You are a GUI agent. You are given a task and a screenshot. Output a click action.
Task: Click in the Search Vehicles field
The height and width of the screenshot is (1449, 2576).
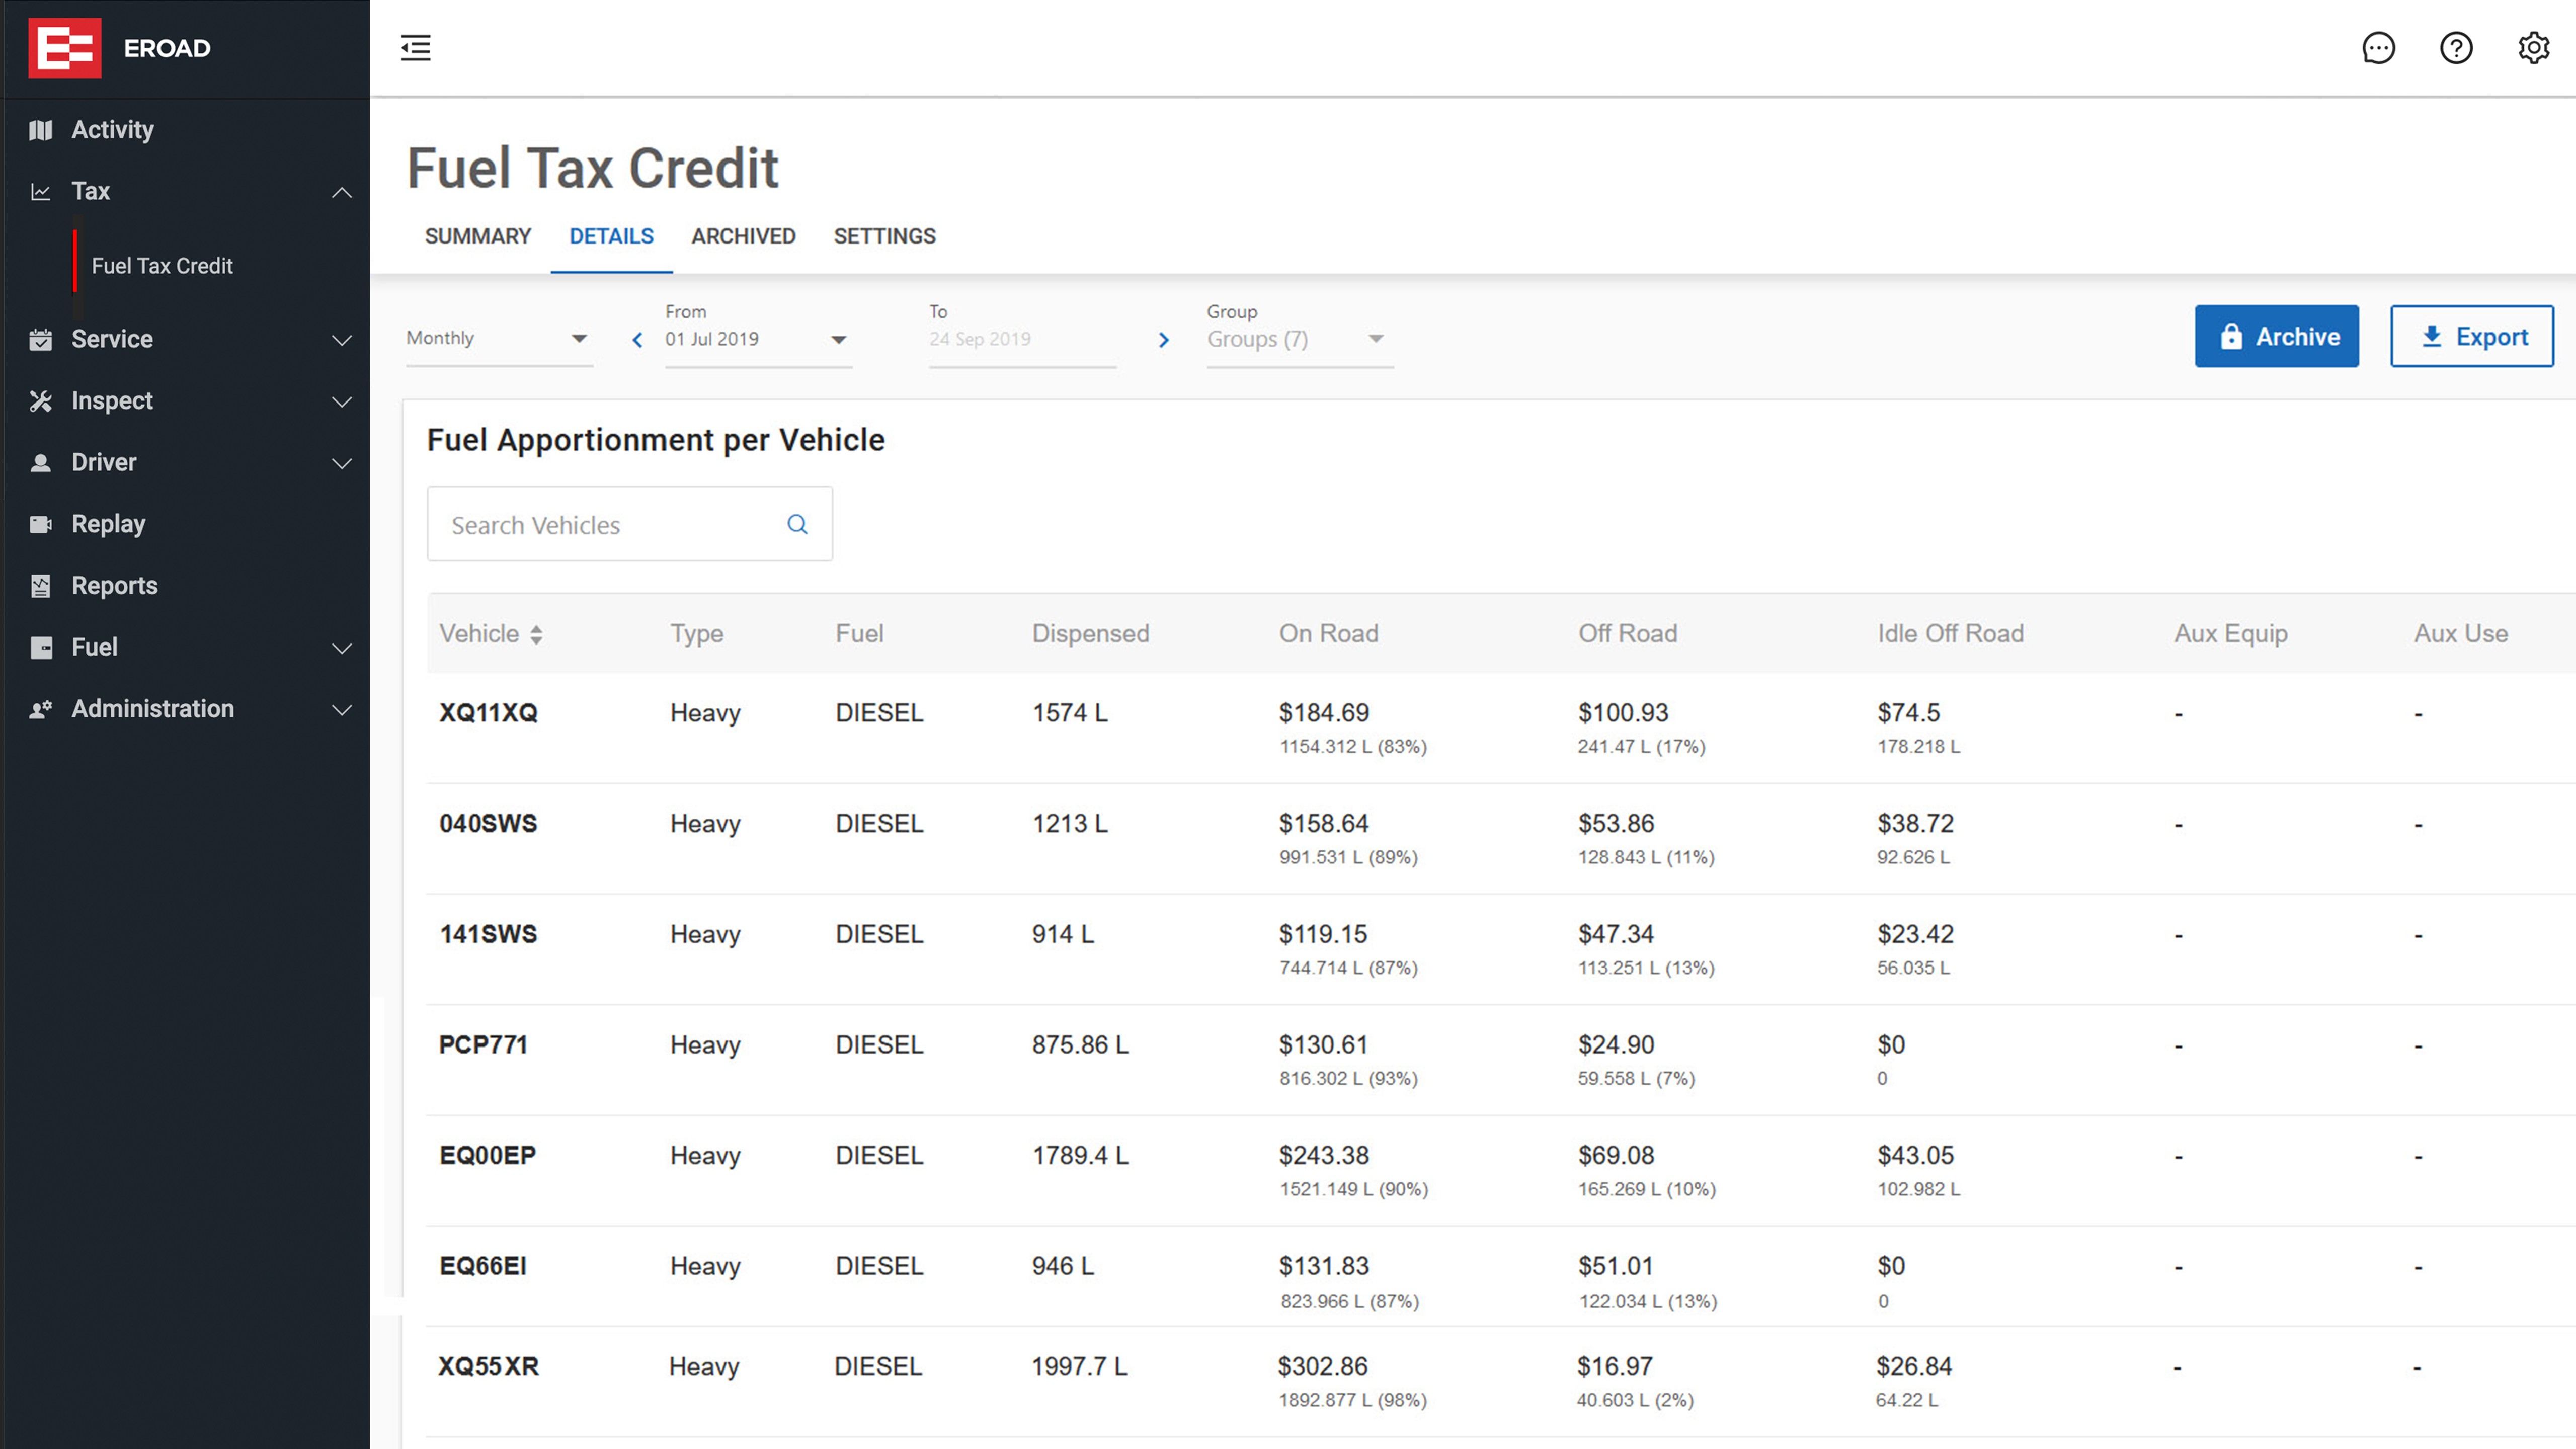pos(629,524)
